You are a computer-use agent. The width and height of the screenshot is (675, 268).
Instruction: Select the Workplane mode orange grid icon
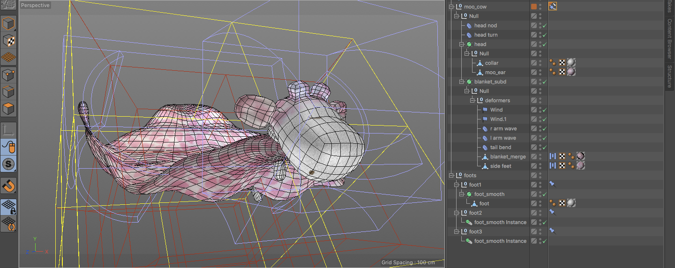(9, 58)
